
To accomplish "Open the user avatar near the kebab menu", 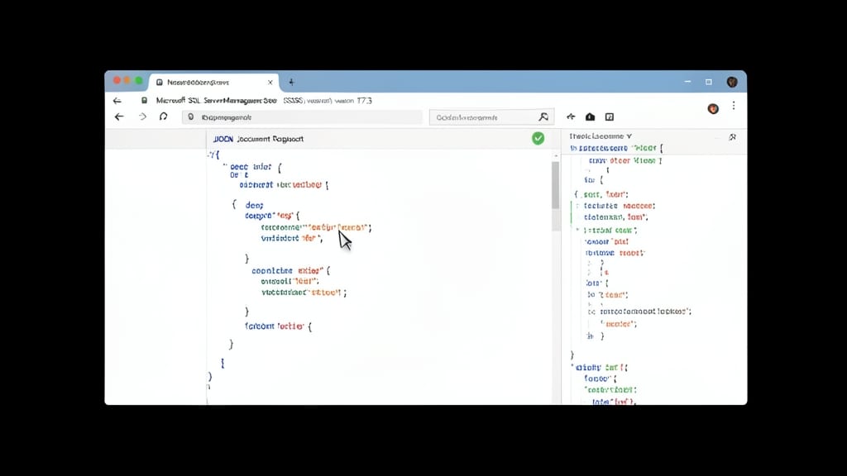I will point(713,108).
